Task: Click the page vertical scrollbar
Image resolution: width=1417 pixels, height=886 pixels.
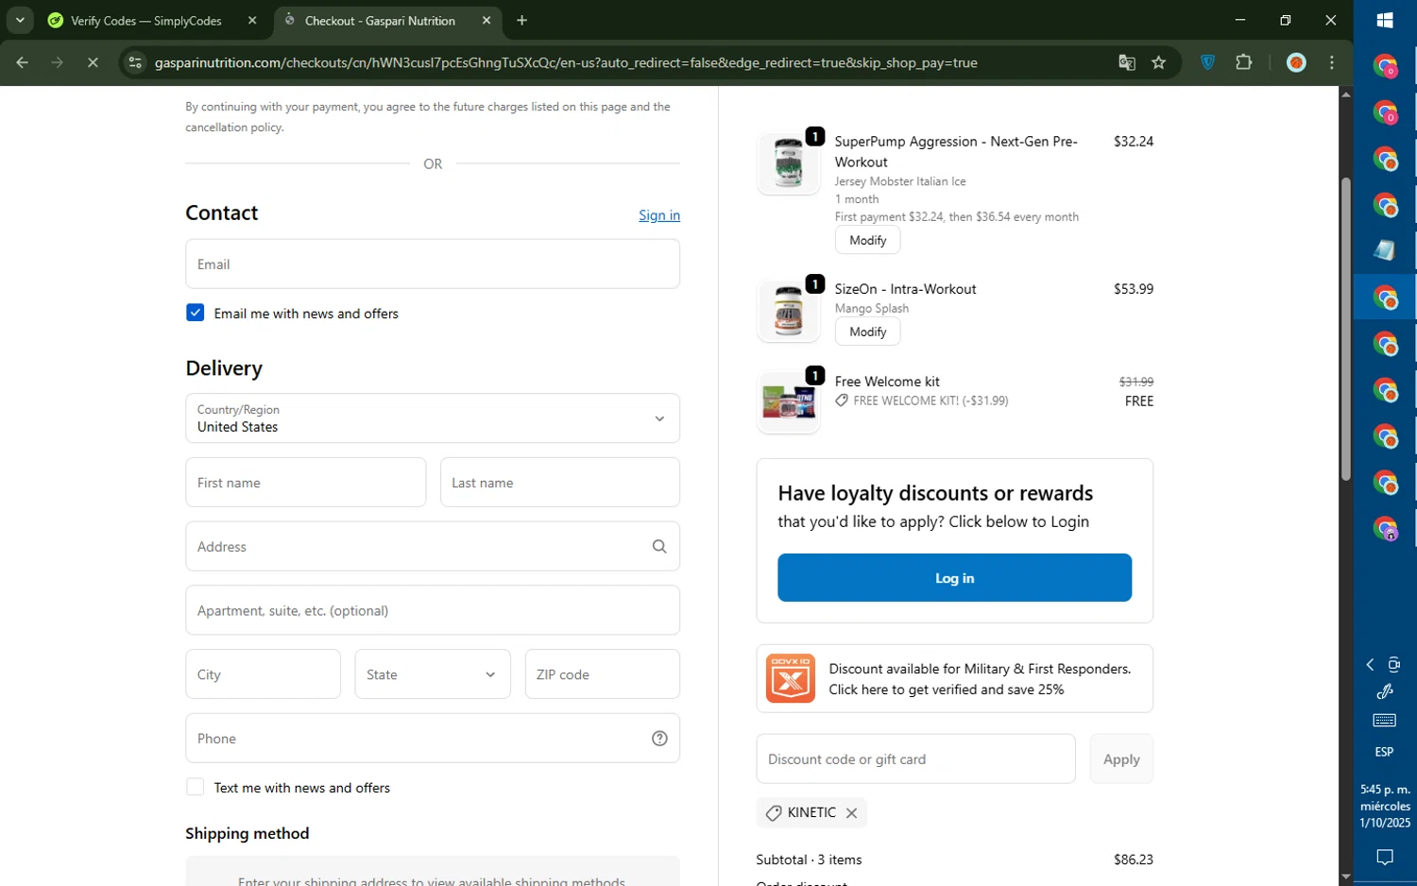Action: 1345,329
